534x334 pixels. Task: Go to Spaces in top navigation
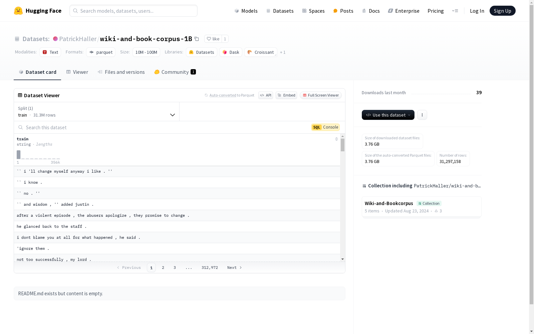[313, 11]
